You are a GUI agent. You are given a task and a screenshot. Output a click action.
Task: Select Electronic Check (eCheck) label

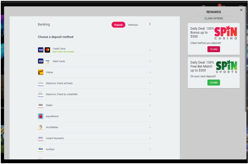coord(59,83)
